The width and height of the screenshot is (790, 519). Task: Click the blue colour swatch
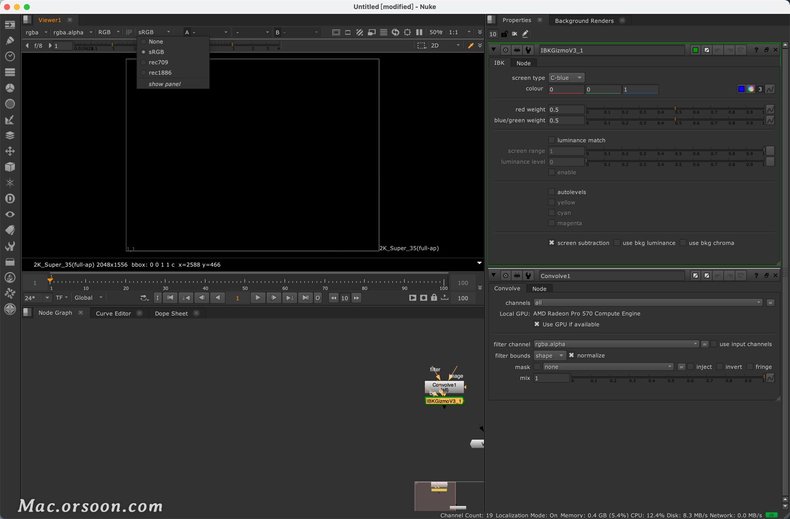741,89
